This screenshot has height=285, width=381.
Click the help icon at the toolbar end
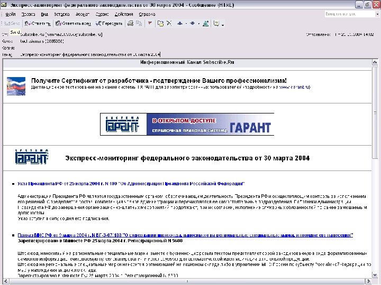pyautogui.click(x=216, y=24)
